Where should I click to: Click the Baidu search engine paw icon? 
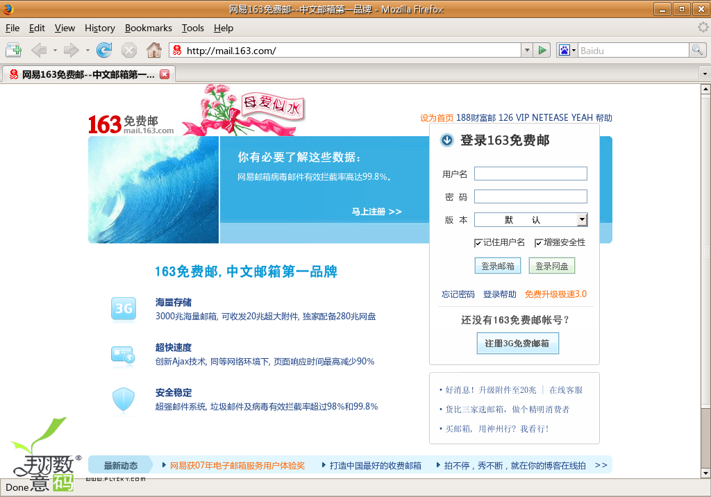pos(564,51)
